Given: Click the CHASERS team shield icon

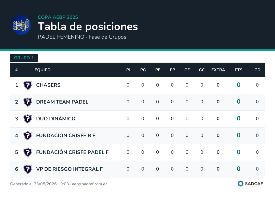Looking at the screenshot, I should (x=28, y=85).
